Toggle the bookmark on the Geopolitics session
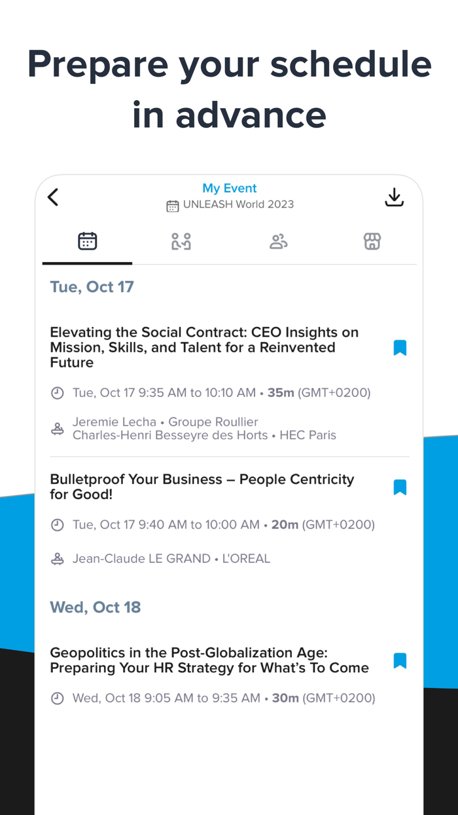458x815 pixels. [400, 660]
